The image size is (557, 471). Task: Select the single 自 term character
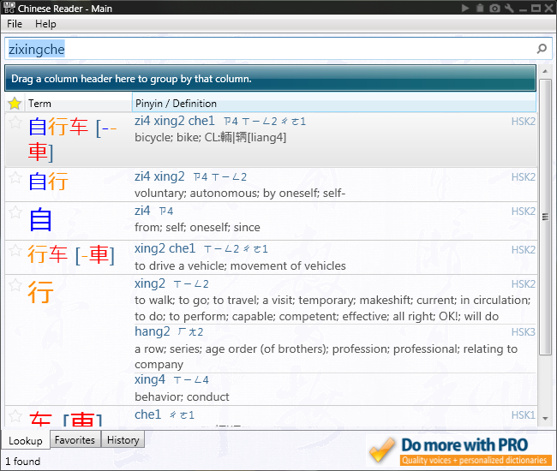[40, 220]
